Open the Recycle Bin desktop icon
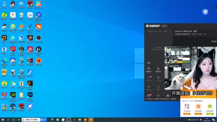 pyautogui.click(x=21, y=16)
